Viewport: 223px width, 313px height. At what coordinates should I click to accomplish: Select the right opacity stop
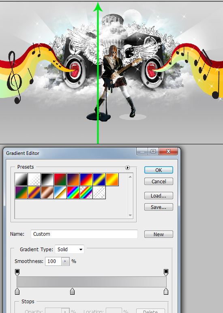tap(166, 272)
